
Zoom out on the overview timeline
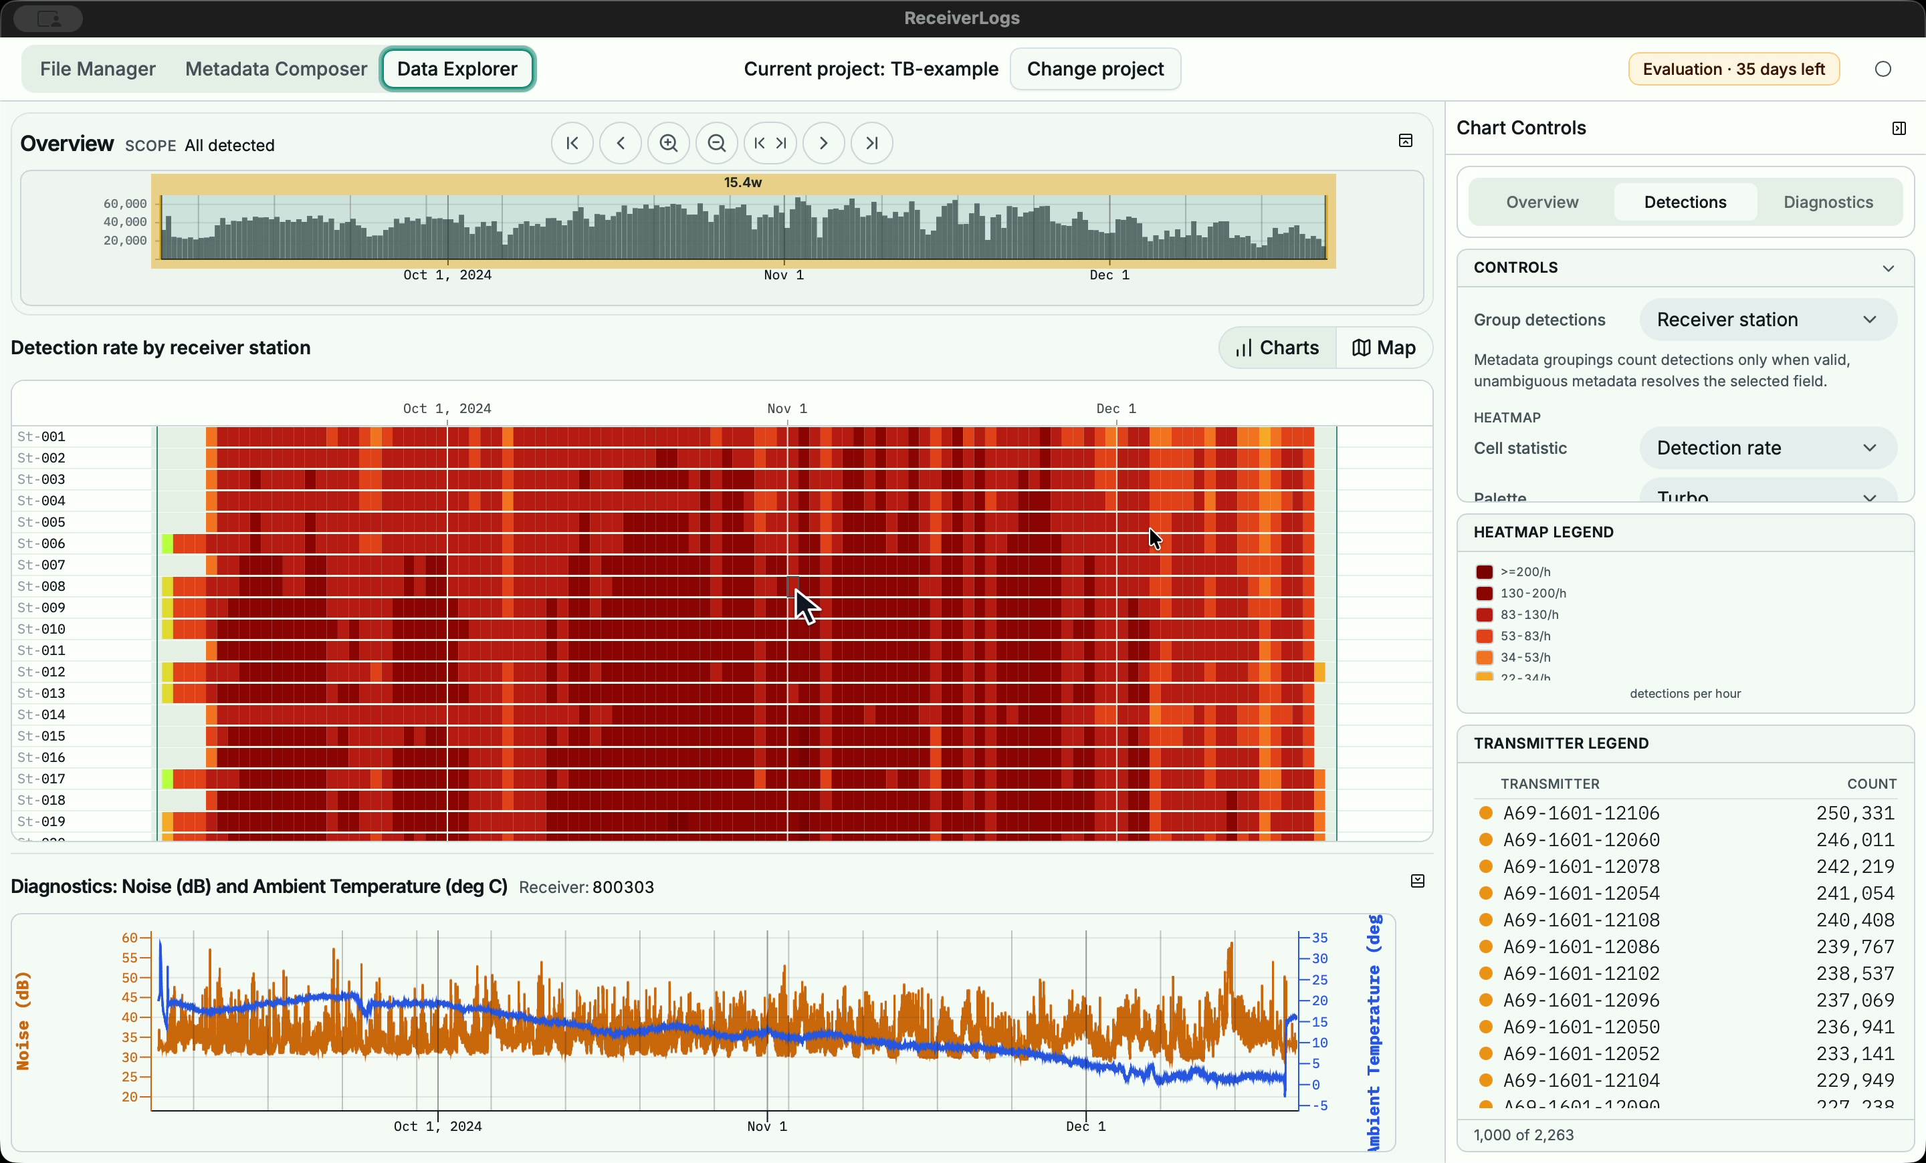[717, 143]
